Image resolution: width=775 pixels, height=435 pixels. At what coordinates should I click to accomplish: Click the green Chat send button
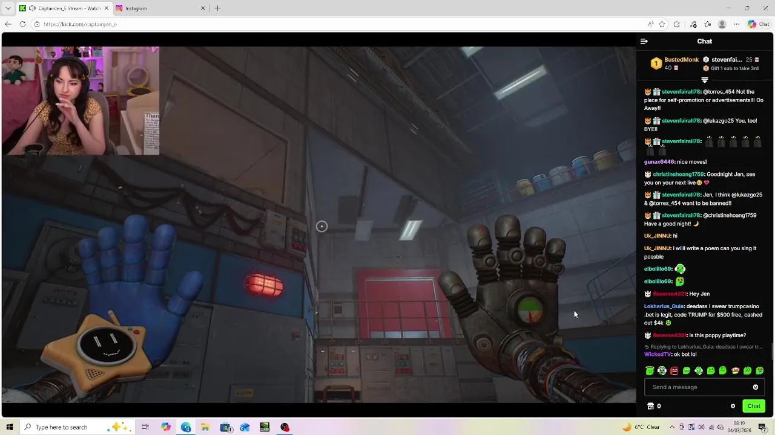click(754, 407)
